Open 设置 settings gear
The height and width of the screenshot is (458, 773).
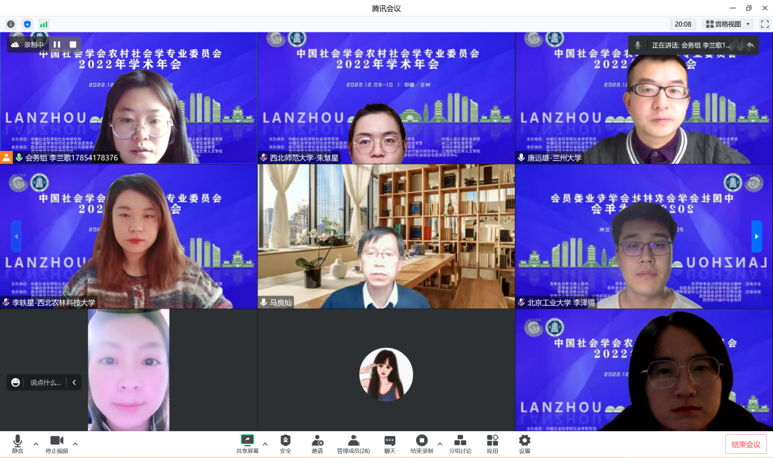pos(524,444)
